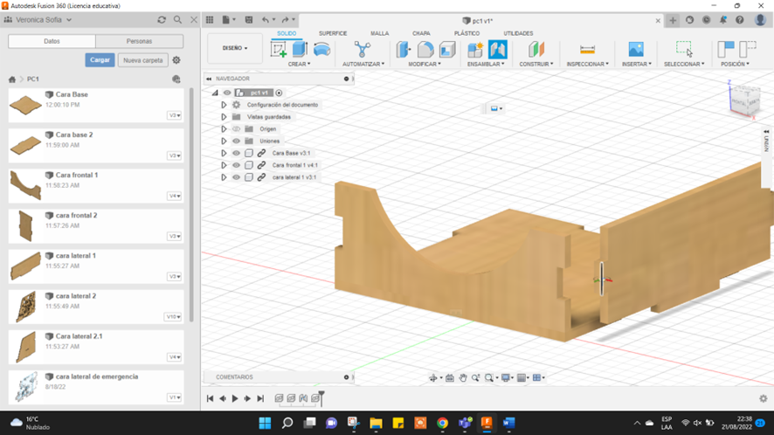Toggle visibility of Uniones folder
This screenshot has height=435, width=774.
[x=237, y=141]
